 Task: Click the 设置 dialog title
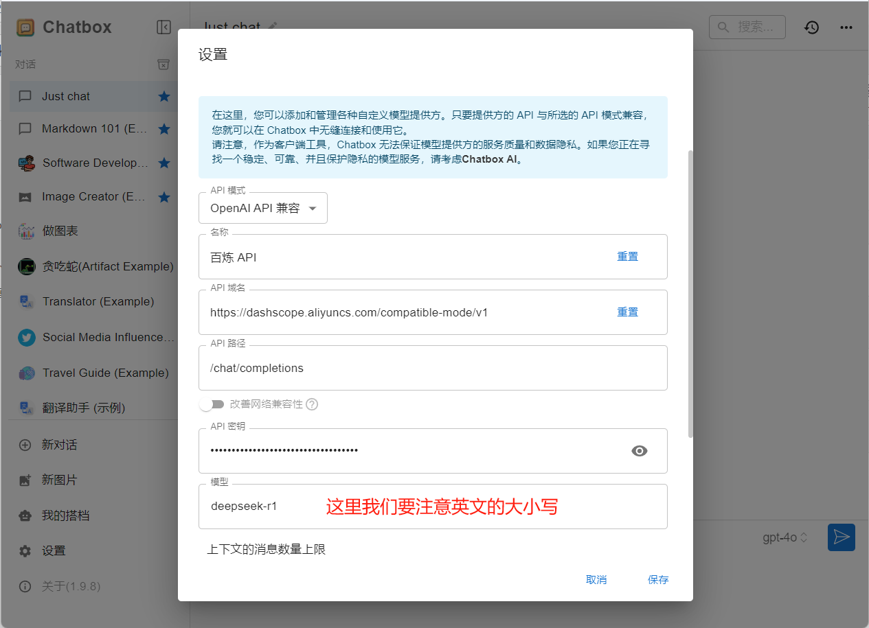coord(213,55)
